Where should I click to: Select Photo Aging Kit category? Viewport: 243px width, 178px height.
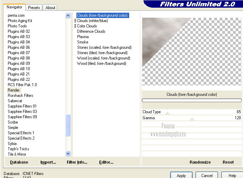tap(20, 21)
